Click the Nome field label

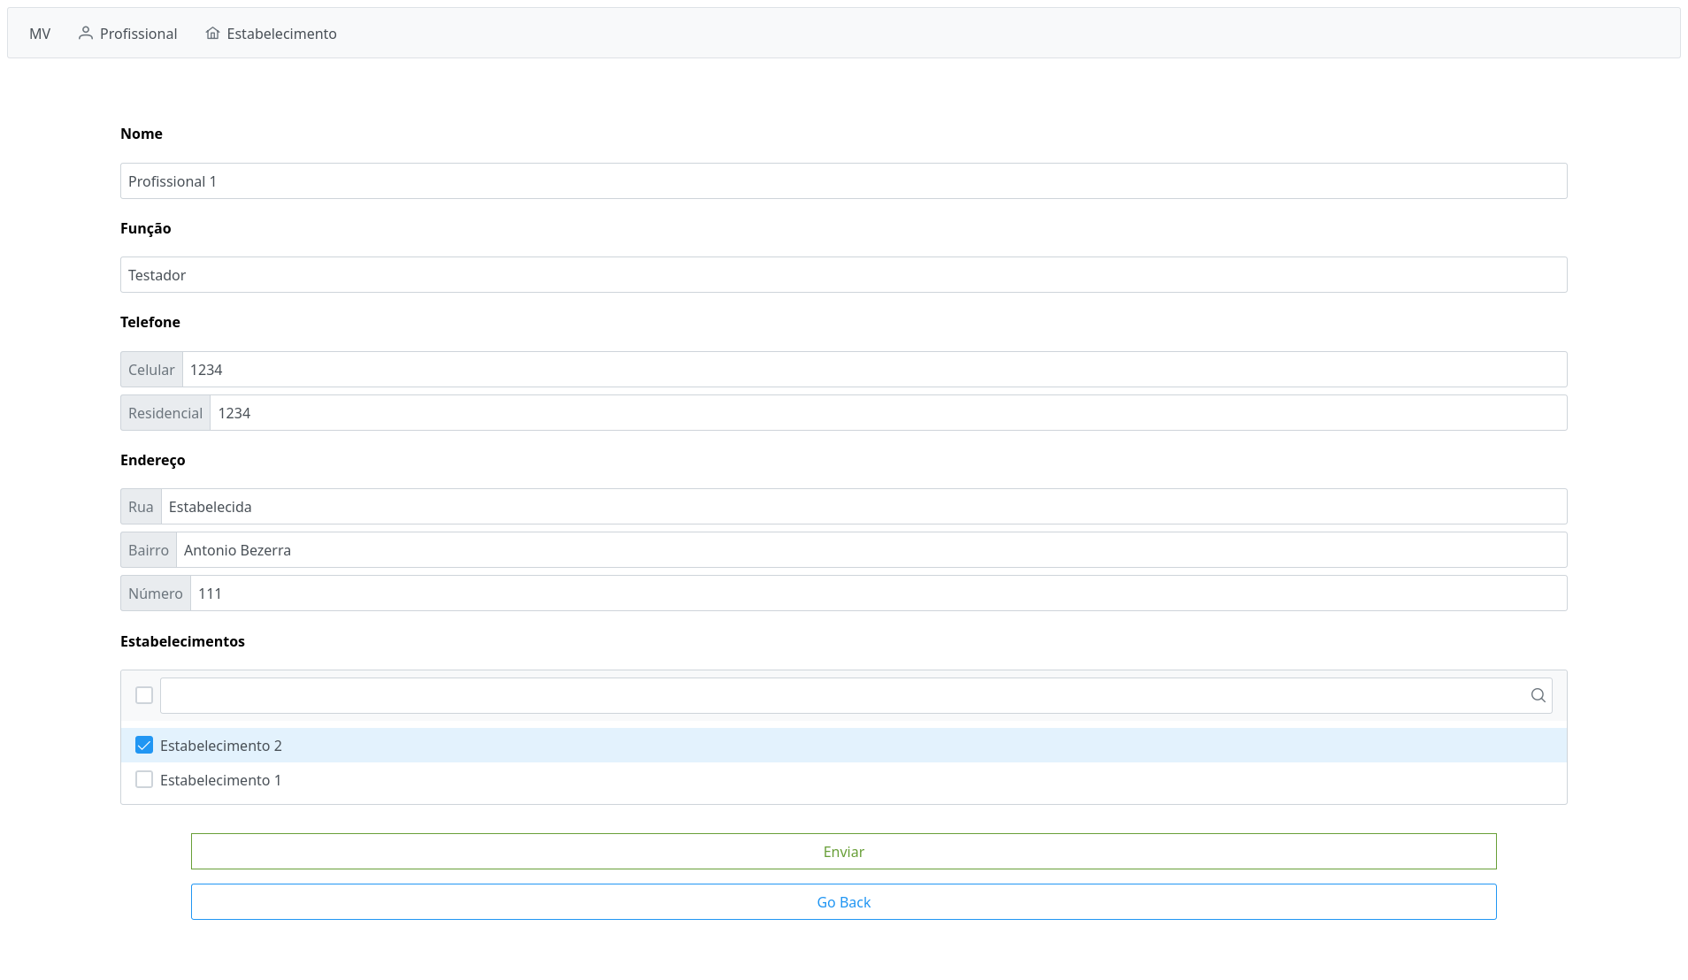142,134
